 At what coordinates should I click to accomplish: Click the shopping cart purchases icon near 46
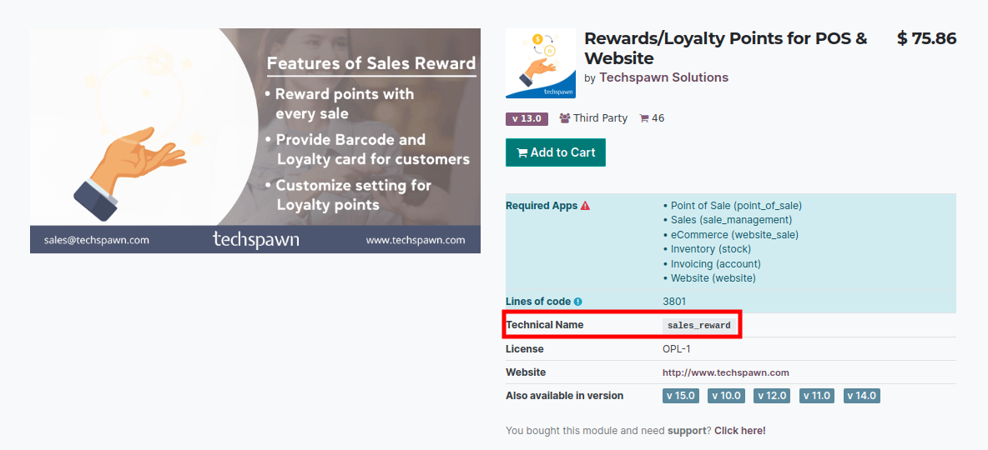pos(644,118)
